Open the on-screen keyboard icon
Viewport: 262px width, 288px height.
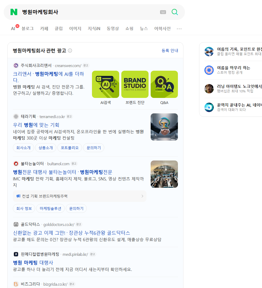(x=163, y=12)
